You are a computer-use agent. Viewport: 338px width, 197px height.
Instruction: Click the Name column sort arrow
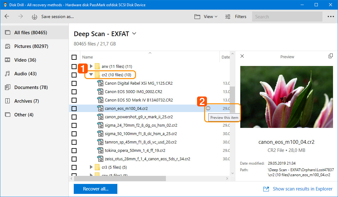(150, 53)
